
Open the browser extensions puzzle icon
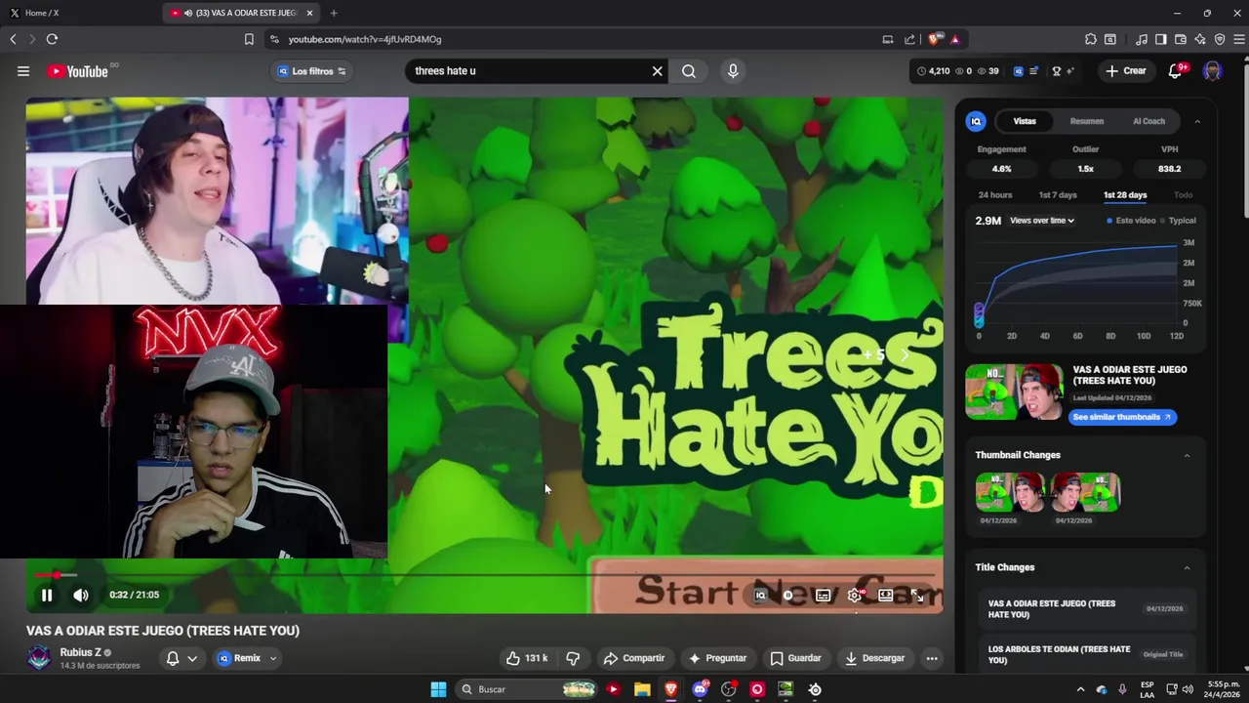click(1091, 39)
